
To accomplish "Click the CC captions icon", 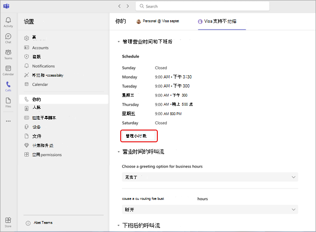I will tap(27, 118).
